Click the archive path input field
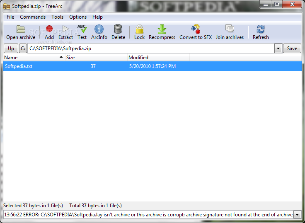 pos(151,48)
